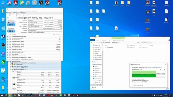Collapse Samsung SSD 9100 PRO 1TB node
This screenshot has width=173, height=97.
click(x=11, y=70)
